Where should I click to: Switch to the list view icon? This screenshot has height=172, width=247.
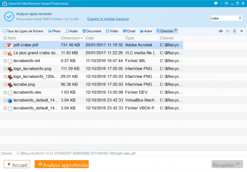pos(235,31)
